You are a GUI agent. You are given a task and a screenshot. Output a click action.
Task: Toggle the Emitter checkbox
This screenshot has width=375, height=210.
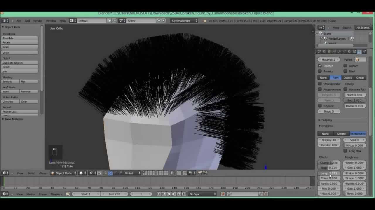pos(320,66)
